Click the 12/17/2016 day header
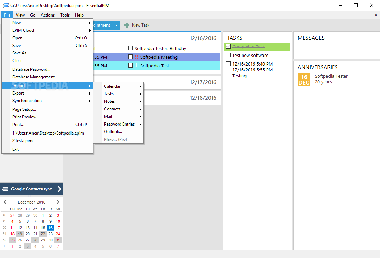The image size is (380, 258). [x=203, y=82]
